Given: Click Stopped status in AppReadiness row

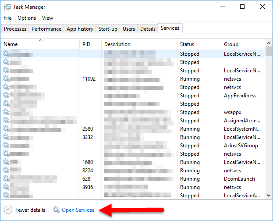Looking at the screenshot, I should coord(190,96).
